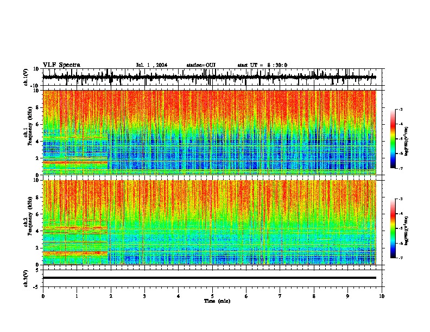Click the ch.1 color bar log(PSD) label
Viewport: 430px width, 332px height.
point(407,141)
